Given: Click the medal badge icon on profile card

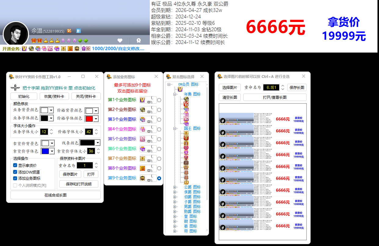Looking at the screenshot, I should point(138,40).
